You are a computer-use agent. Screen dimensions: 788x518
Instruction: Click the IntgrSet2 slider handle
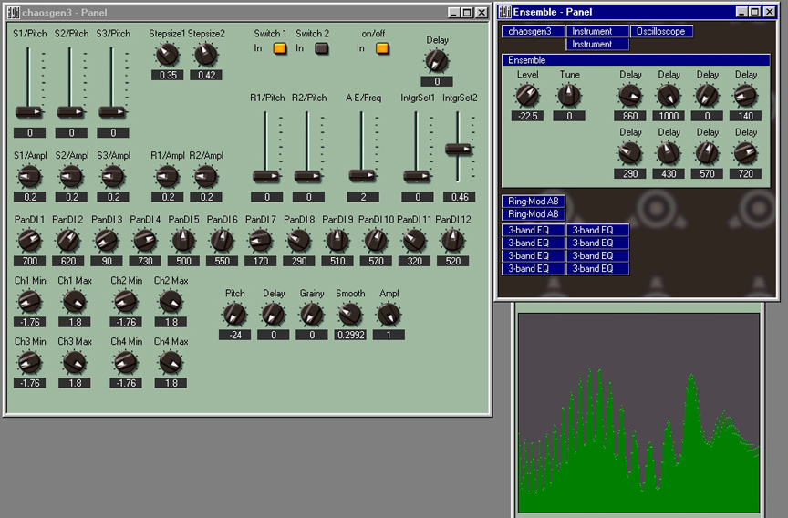(459, 148)
